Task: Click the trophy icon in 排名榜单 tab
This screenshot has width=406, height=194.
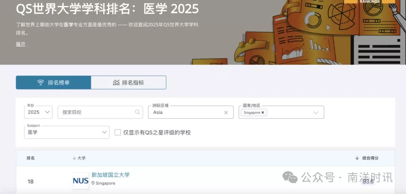Action: click(x=41, y=82)
